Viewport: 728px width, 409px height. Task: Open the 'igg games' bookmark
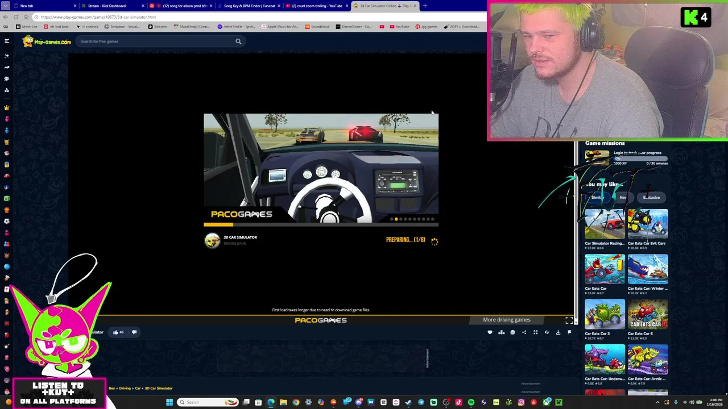pyautogui.click(x=427, y=27)
